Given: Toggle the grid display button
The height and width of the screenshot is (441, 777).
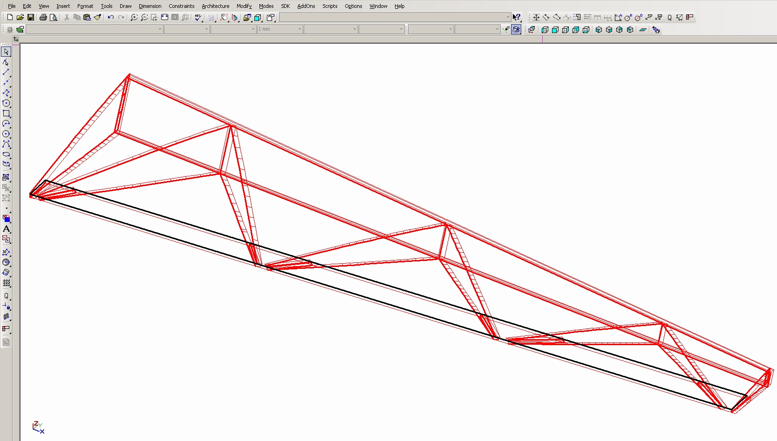Looking at the screenshot, I should [x=211, y=17].
